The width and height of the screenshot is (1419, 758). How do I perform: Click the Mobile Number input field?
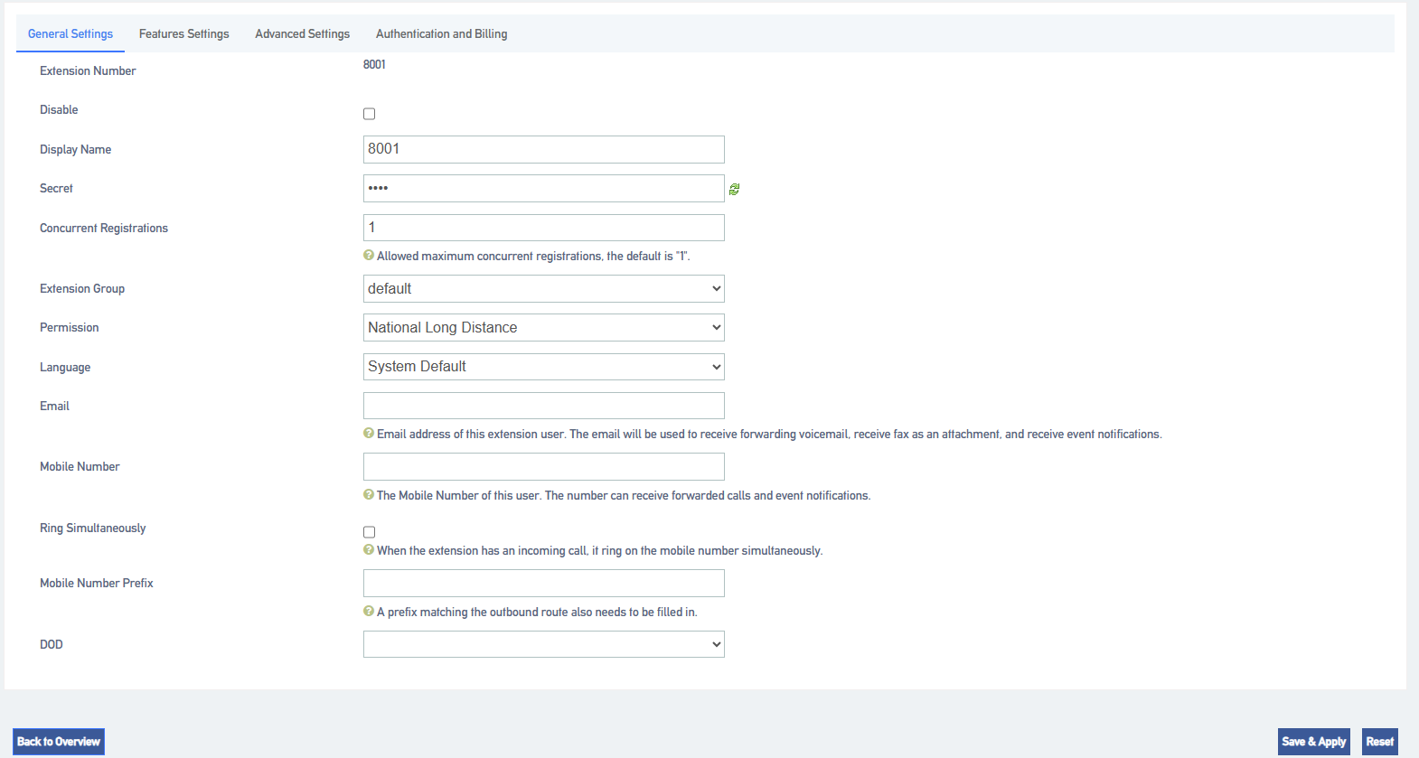point(544,466)
